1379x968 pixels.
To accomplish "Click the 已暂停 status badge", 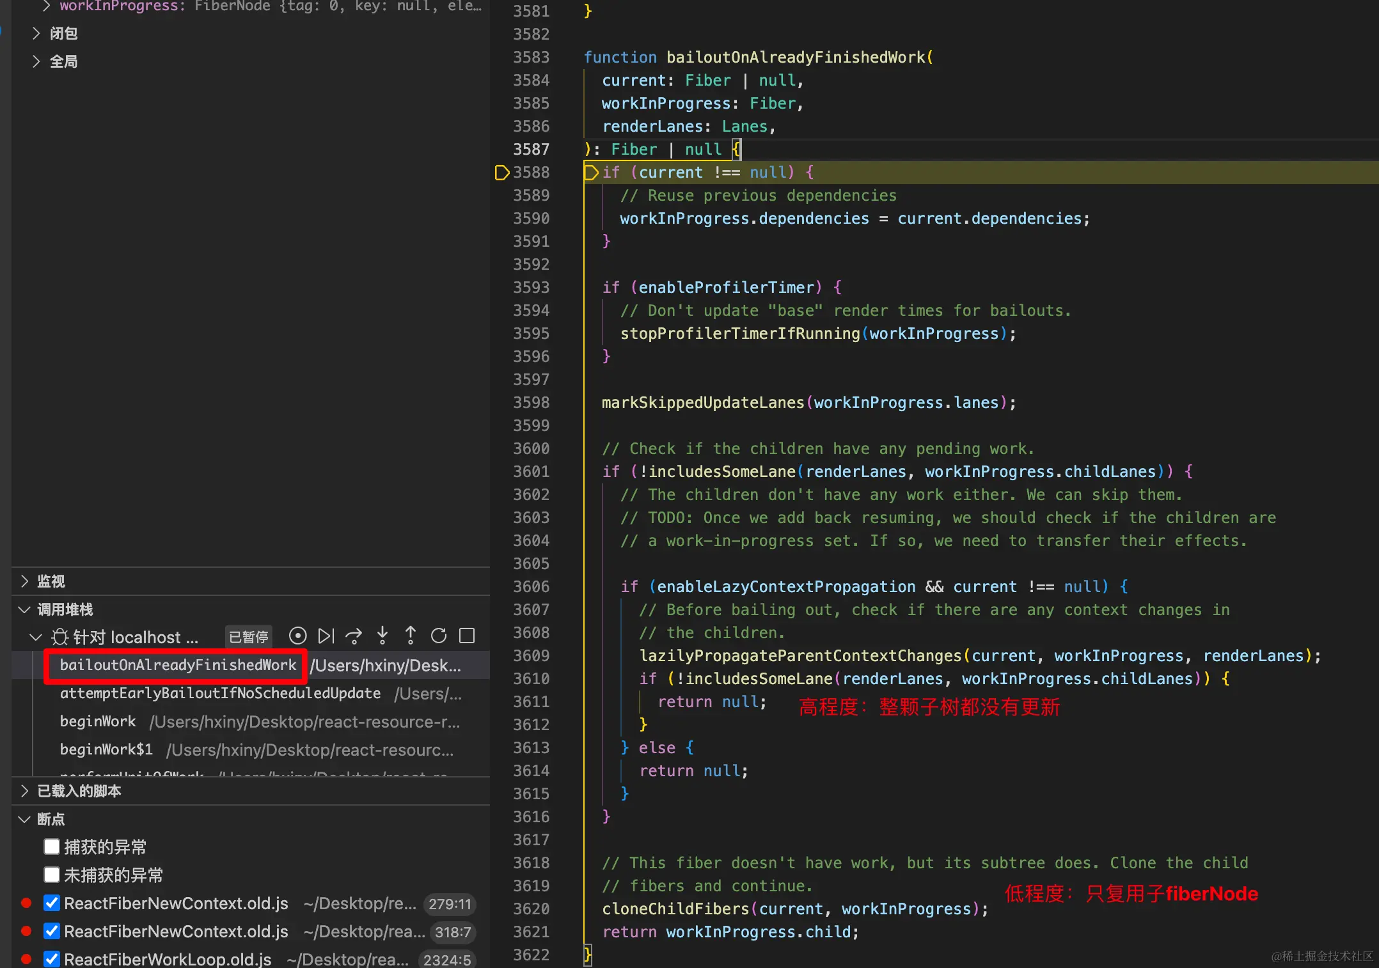I will (x=249, y=637).
